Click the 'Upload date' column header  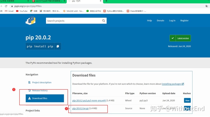coord(169,93)
